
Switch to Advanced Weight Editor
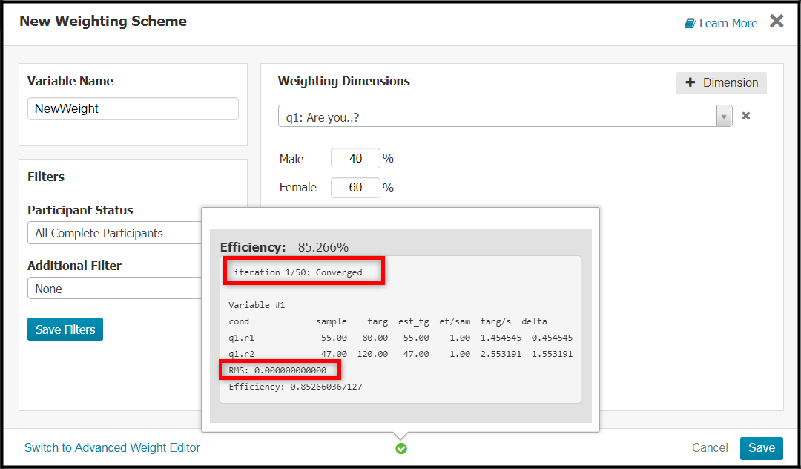pos(113,448)
